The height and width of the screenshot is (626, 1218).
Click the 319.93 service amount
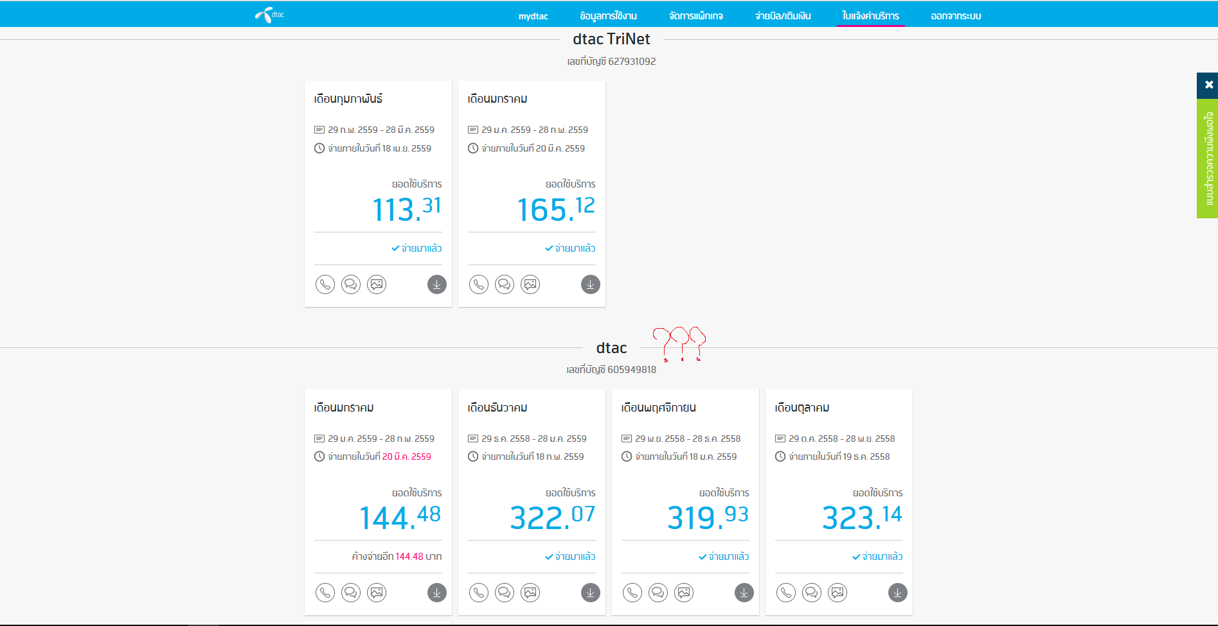click(x=708, y=517)
